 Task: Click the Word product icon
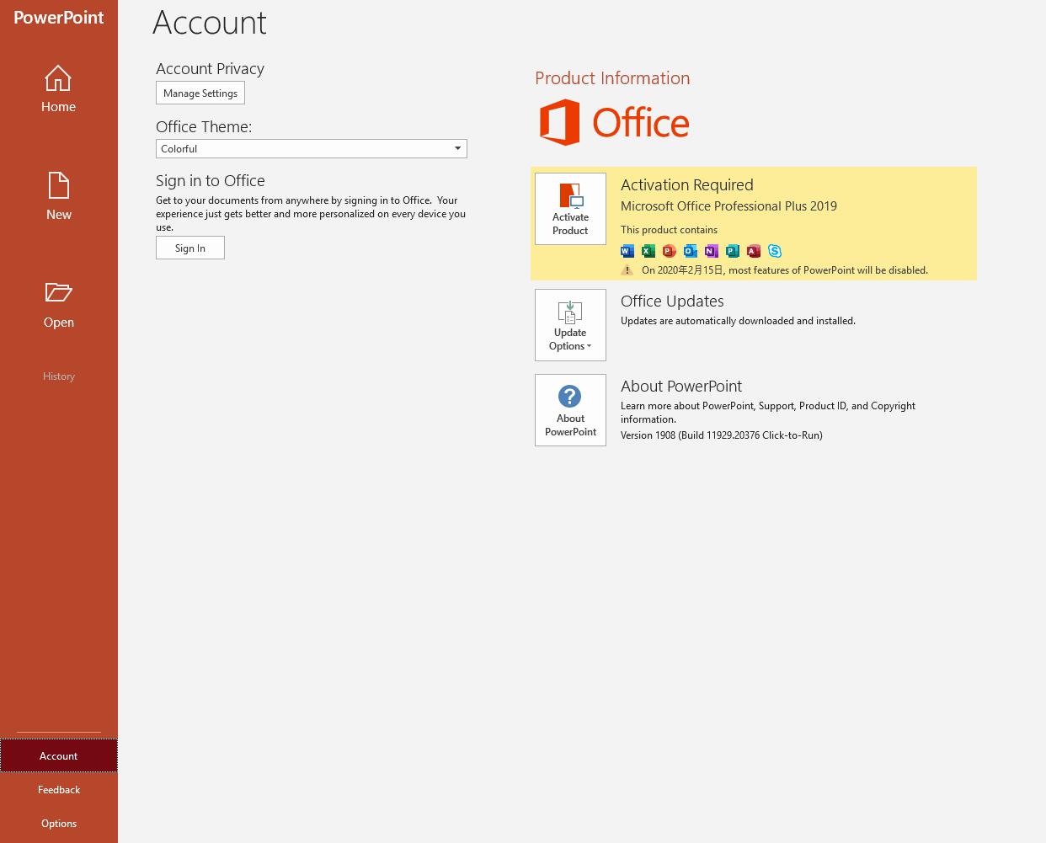point(627,251)
